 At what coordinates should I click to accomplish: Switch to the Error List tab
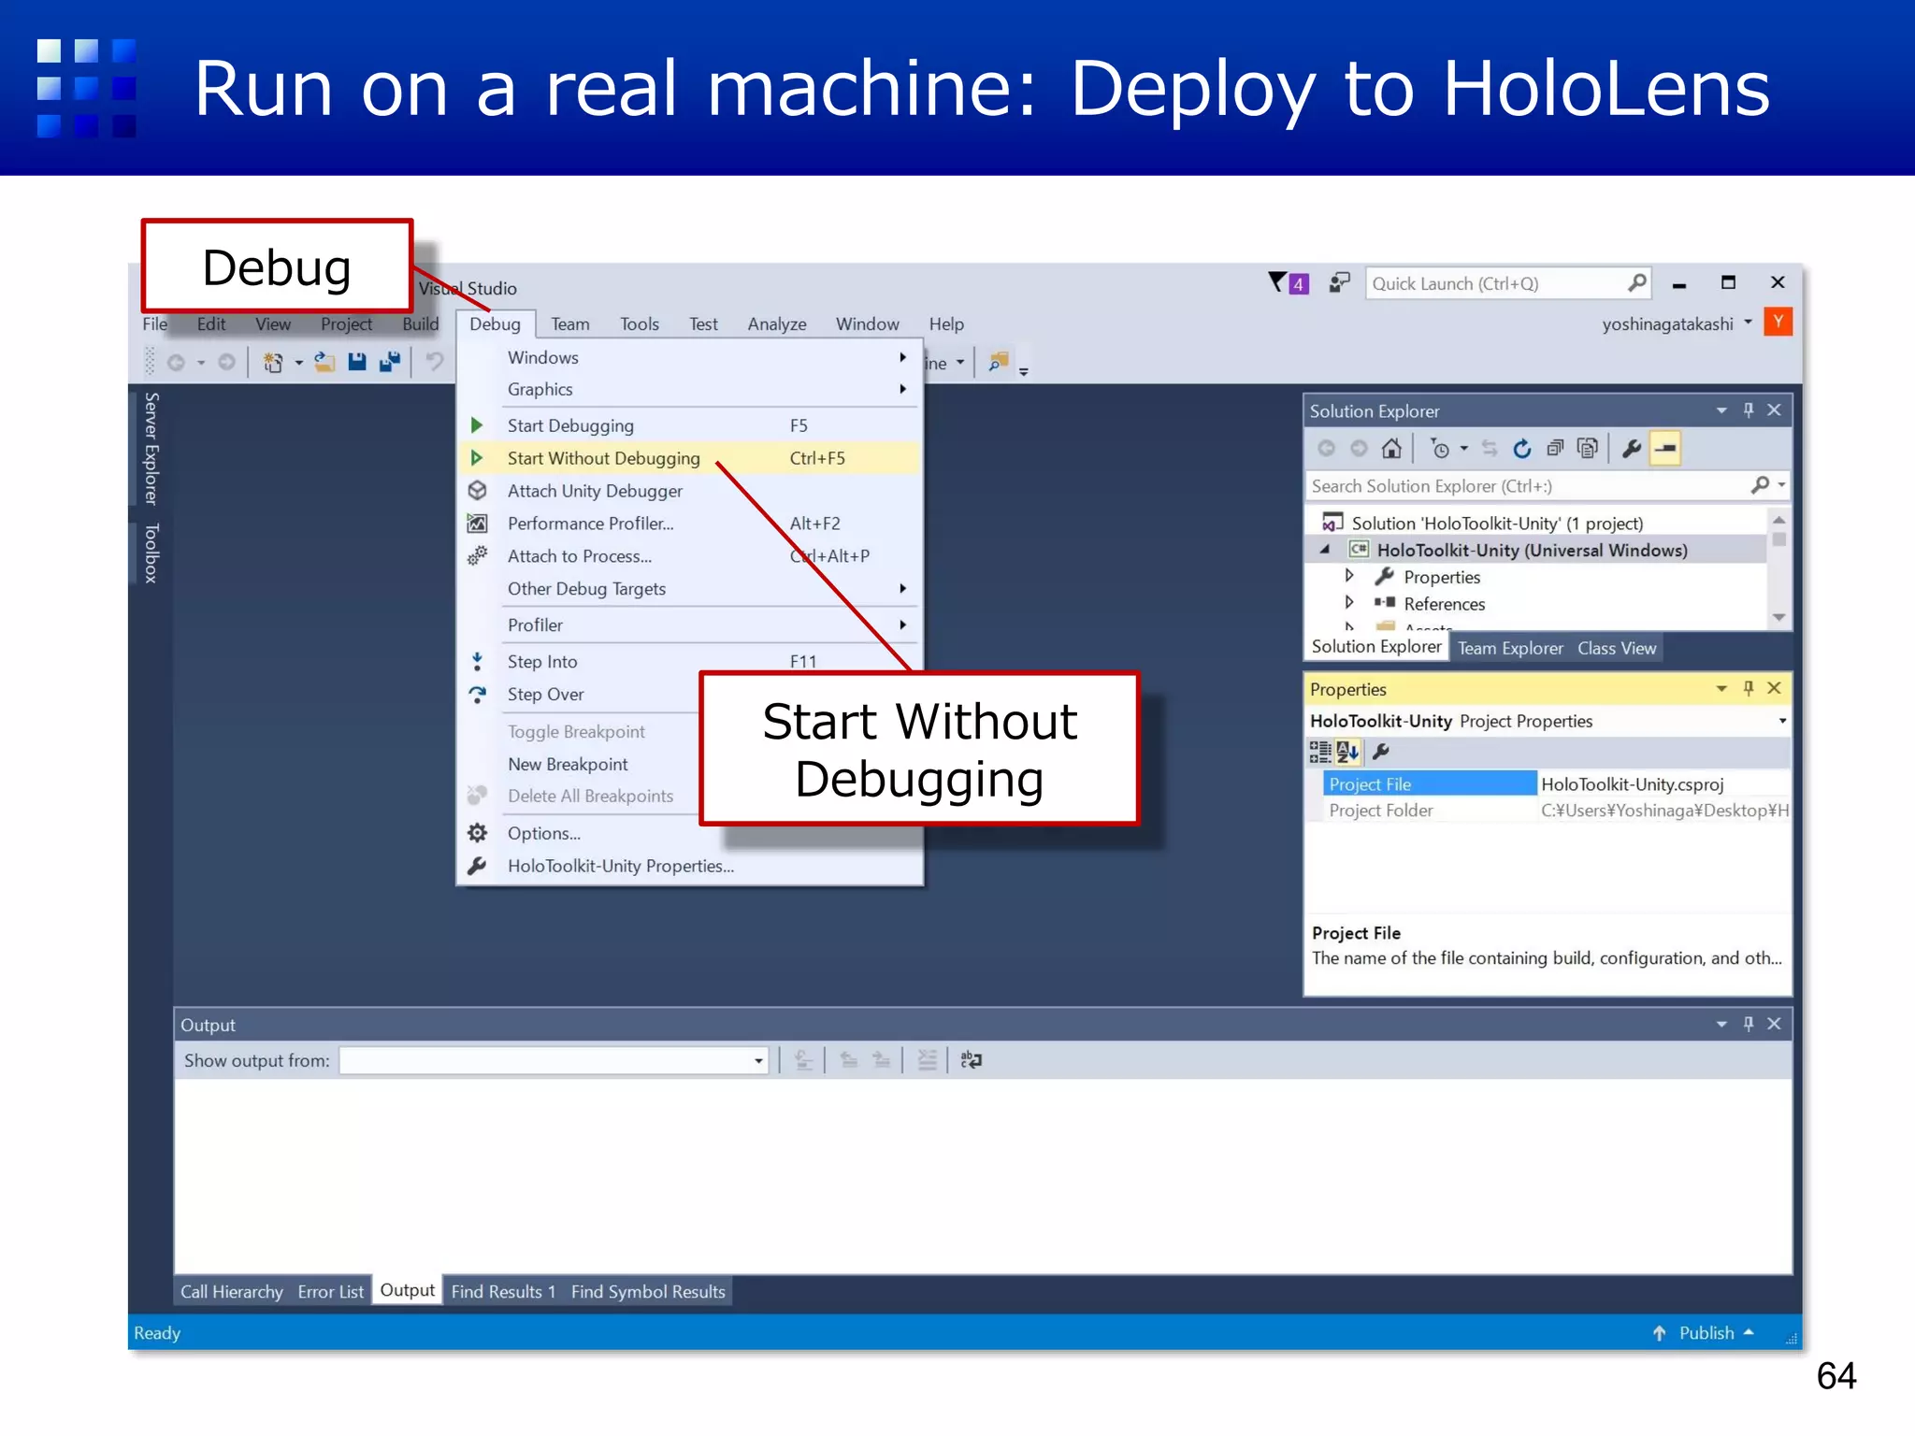coord(330,1291)
